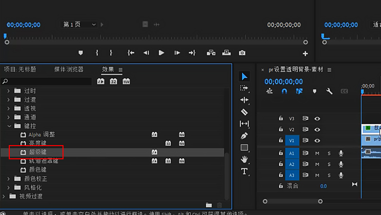The width and height of the screenshot is (381, 215).
Task: Hide track V1 output with eye icon
Action: (x=317, y=140)
